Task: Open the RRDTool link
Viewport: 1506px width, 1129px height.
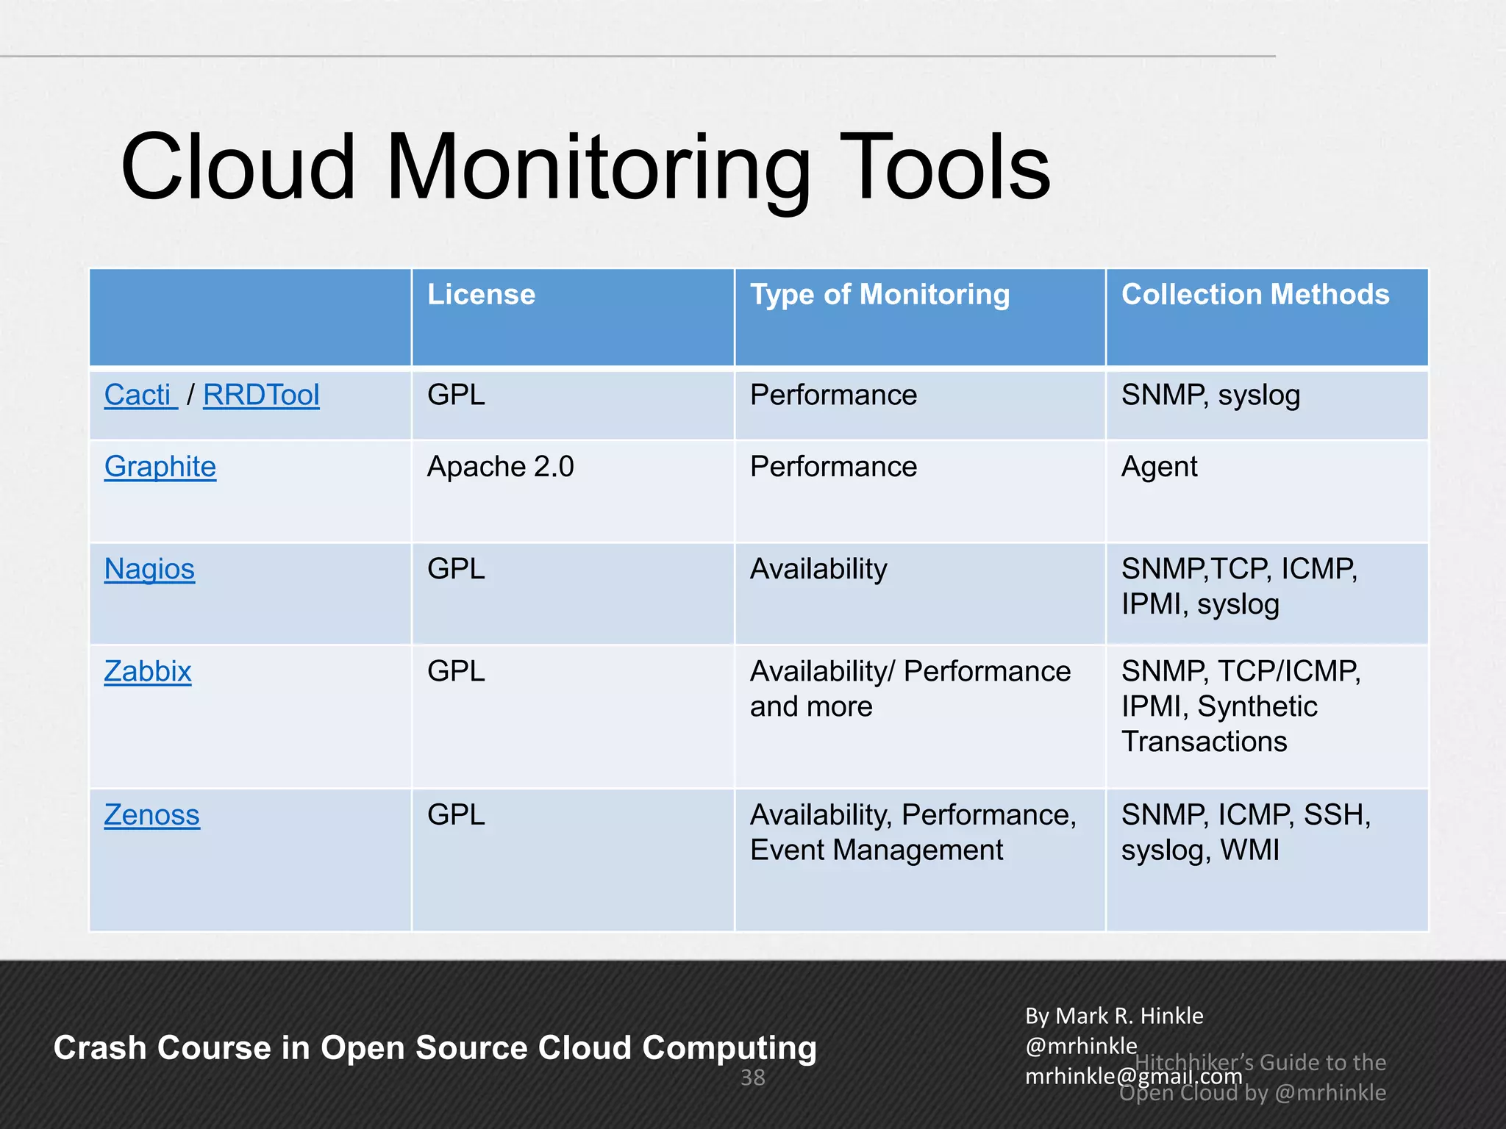Action: 261,395
